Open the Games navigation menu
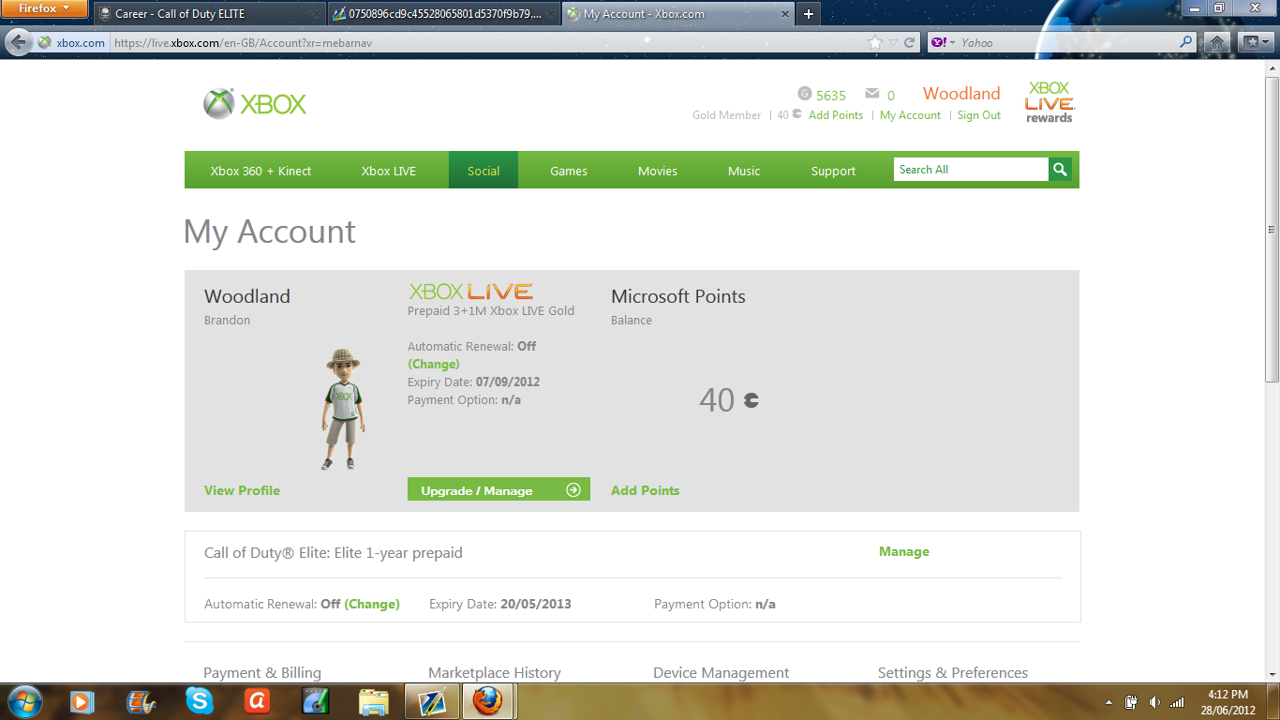Viewport: 1280px width, 720px height. pyautogui.click(x=569, y=171)
